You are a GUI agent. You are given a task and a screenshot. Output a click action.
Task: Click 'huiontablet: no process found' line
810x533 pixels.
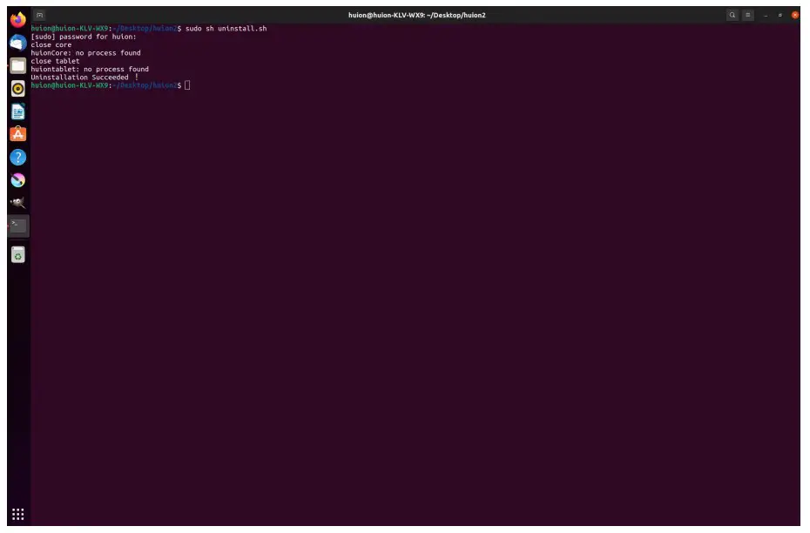[x=90, y=69]
